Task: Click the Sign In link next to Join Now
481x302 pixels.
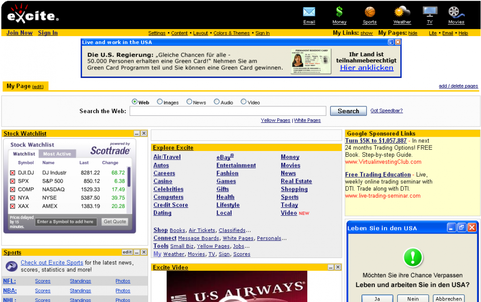Action: click(48, 33)
